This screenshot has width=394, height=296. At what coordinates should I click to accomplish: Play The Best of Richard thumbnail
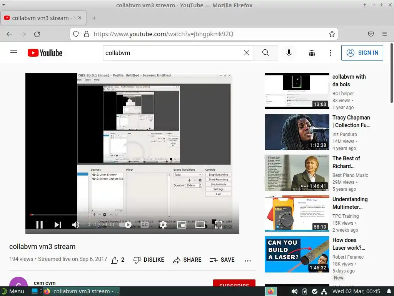[297, 173]
